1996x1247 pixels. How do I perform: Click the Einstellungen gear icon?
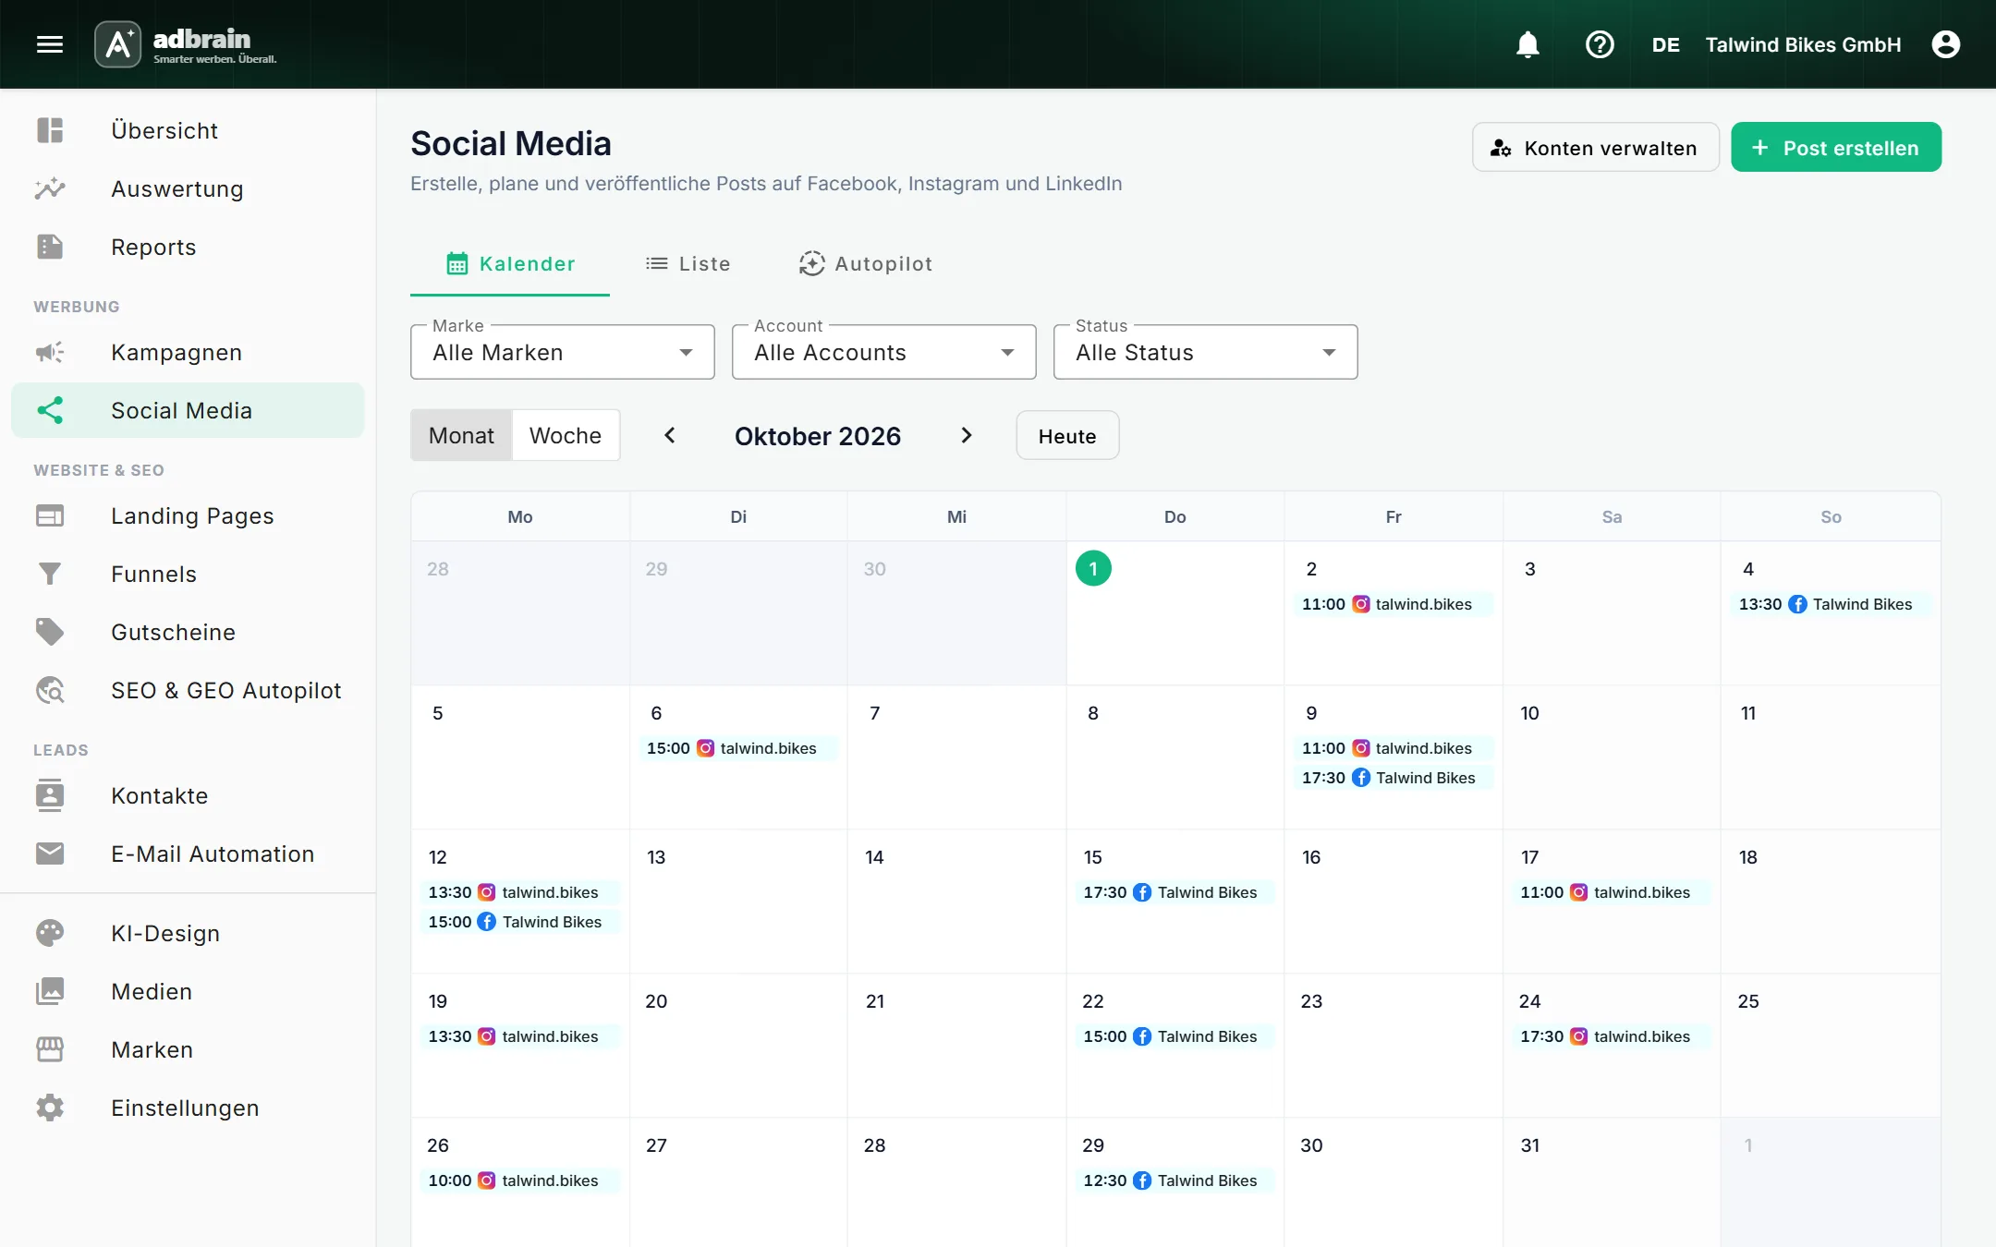(x=50, y=1108)
